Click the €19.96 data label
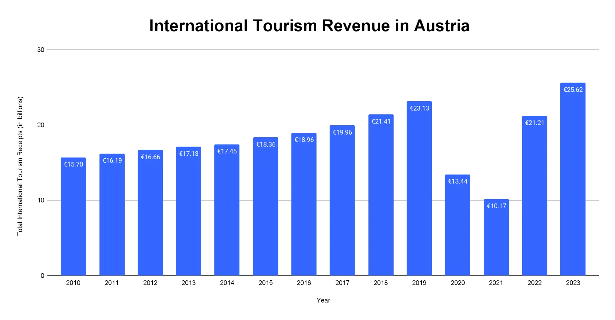Viewport: 615px width, 320px height. 342,132
